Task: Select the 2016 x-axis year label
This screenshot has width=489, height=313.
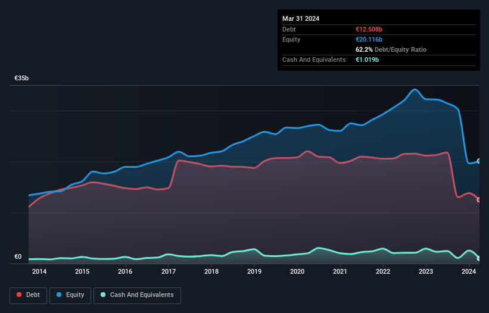Action: (125, 272)
